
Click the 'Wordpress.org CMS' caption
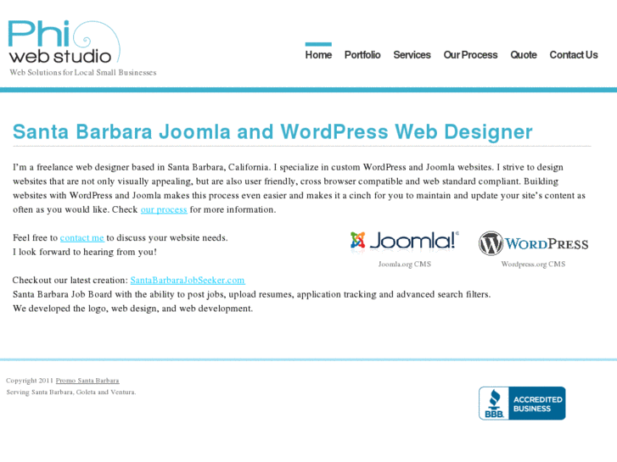[533, 264]
